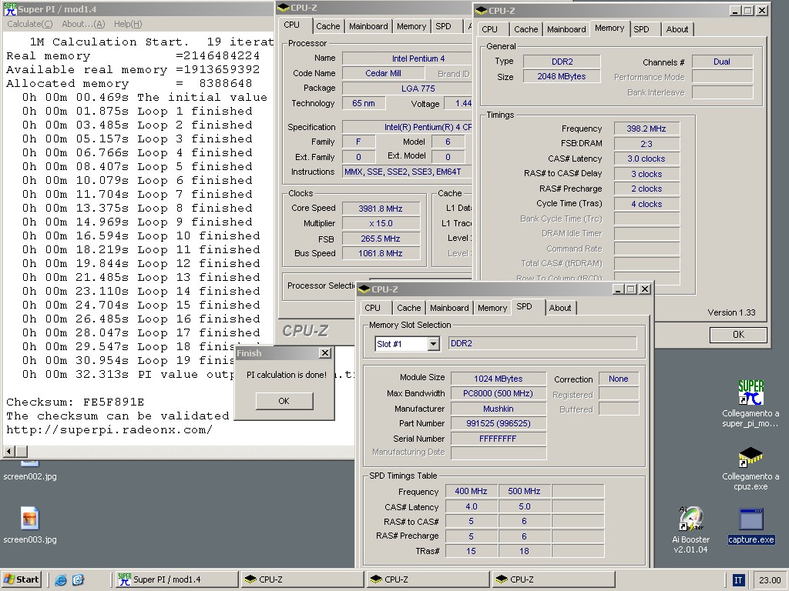Select the screen002.jpg desktop file
The height and width of the screenshot is (591, 789).
30,472
